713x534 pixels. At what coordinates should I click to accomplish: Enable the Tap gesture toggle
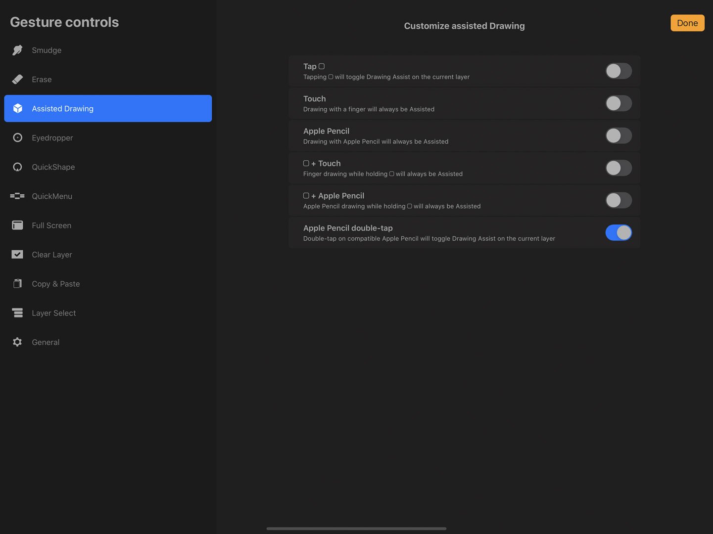click(x=618, y=71)
